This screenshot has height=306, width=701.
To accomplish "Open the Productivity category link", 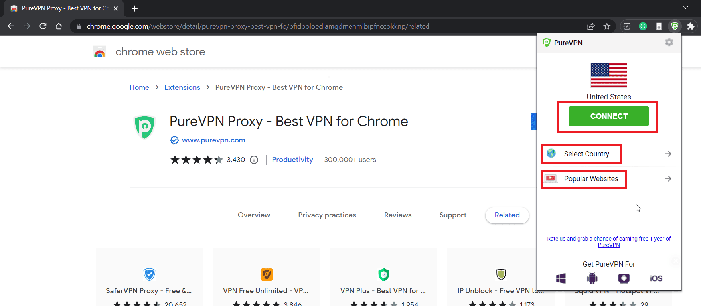I will [292, 160].
